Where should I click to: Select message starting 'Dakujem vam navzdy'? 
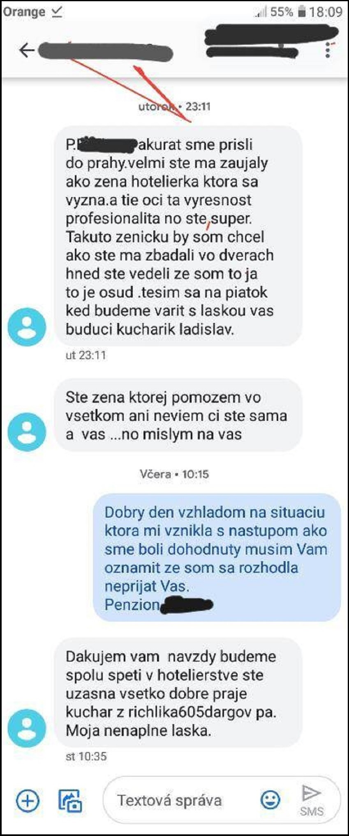tap(178, 693)
